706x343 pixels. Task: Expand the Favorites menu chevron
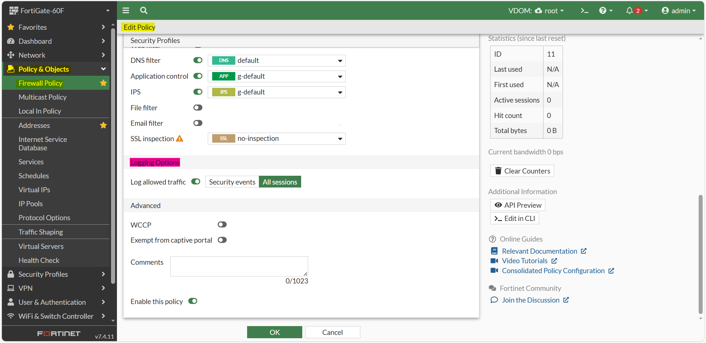(103, 27)
